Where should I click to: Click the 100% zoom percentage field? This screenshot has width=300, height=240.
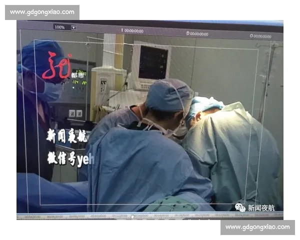point(59,27)
